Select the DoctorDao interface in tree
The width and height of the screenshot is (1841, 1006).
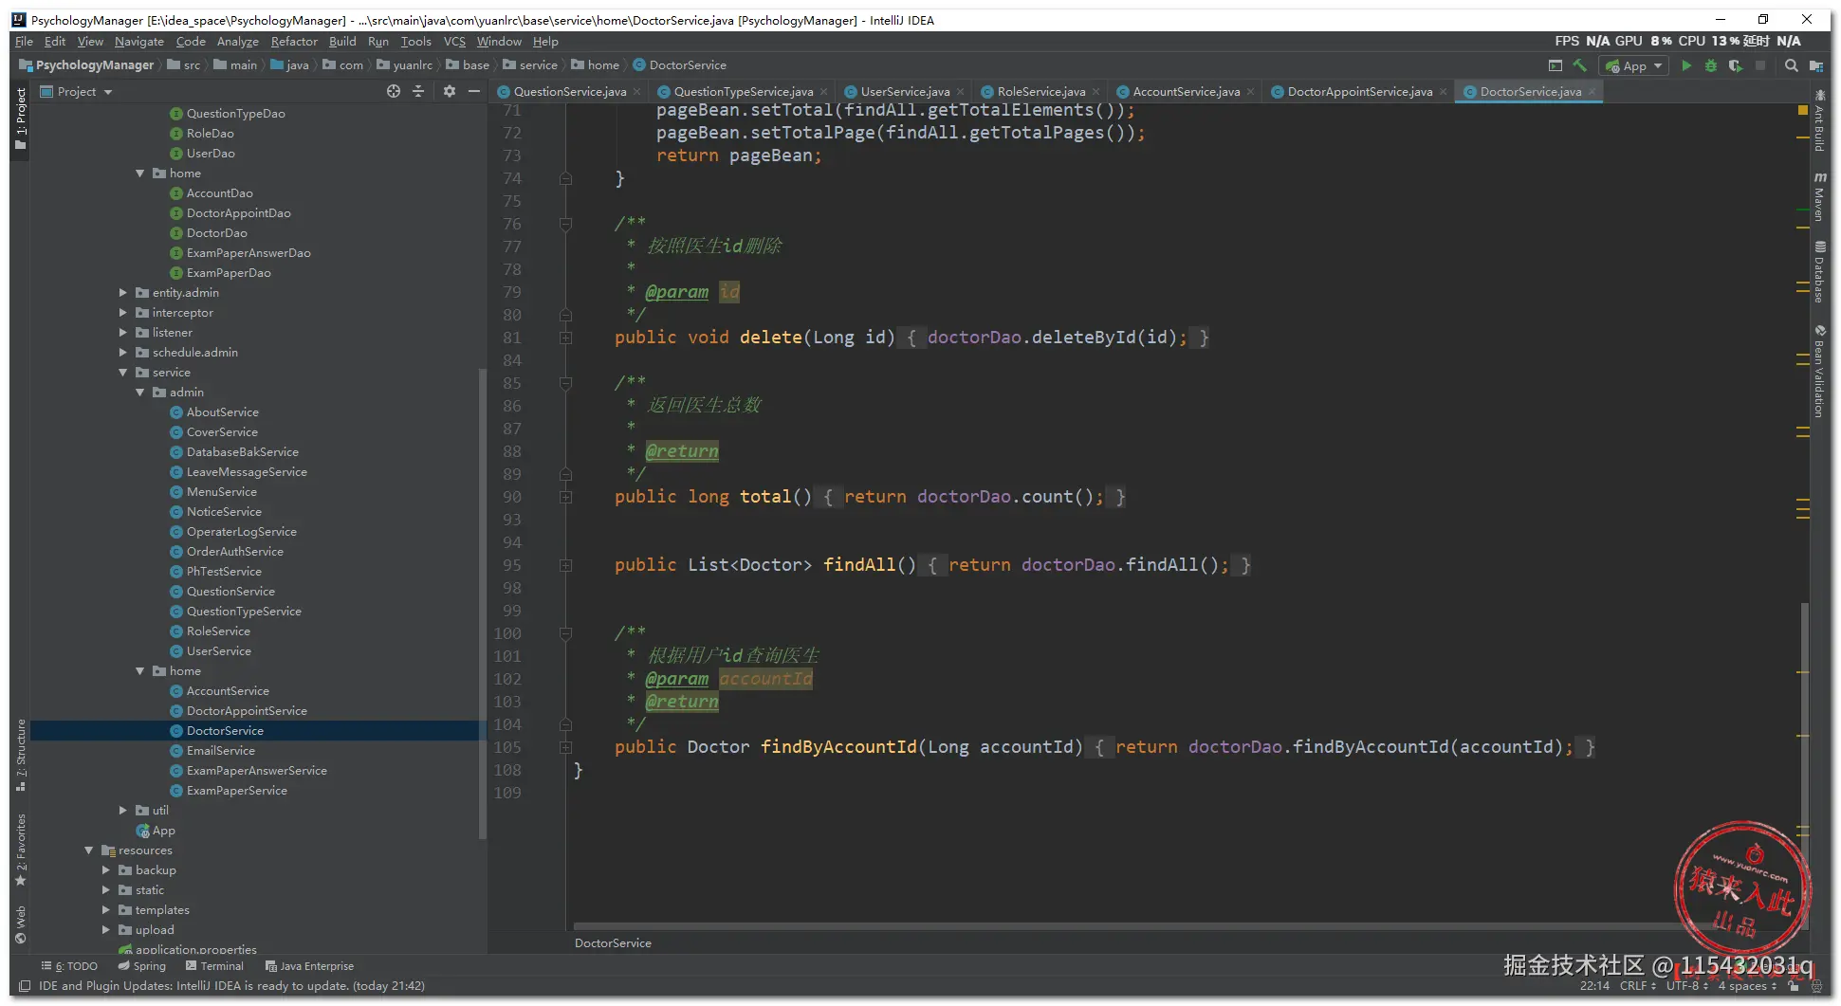point(217,233)
